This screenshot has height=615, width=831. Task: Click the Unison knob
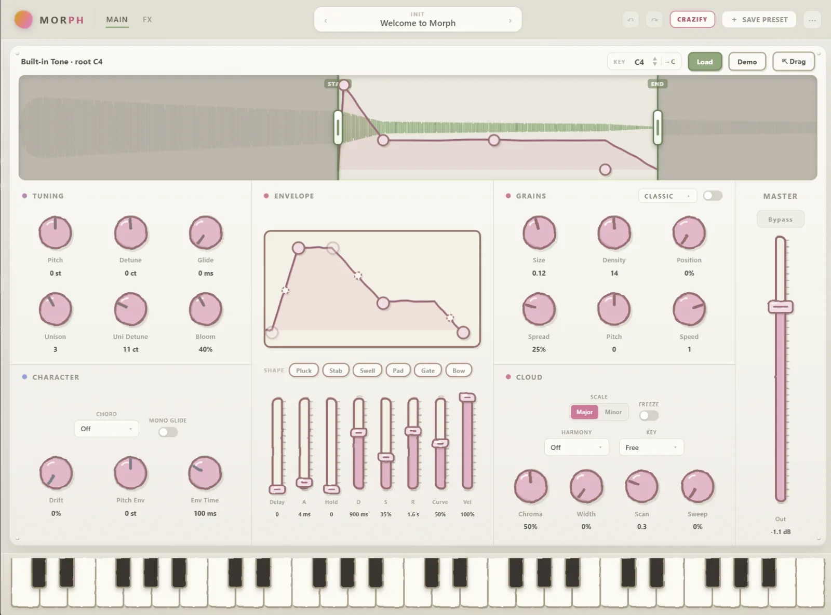pyautogui.click(x=55, y=309)
